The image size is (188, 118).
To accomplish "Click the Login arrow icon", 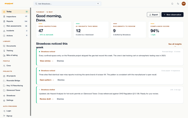I will pos(4,111).
